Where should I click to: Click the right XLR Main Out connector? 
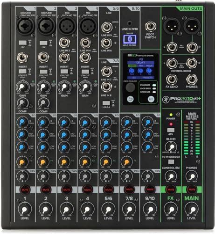click(192, 26)
